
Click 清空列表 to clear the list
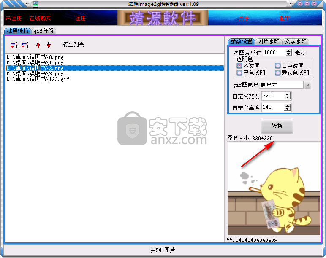[x=73, y=45]
